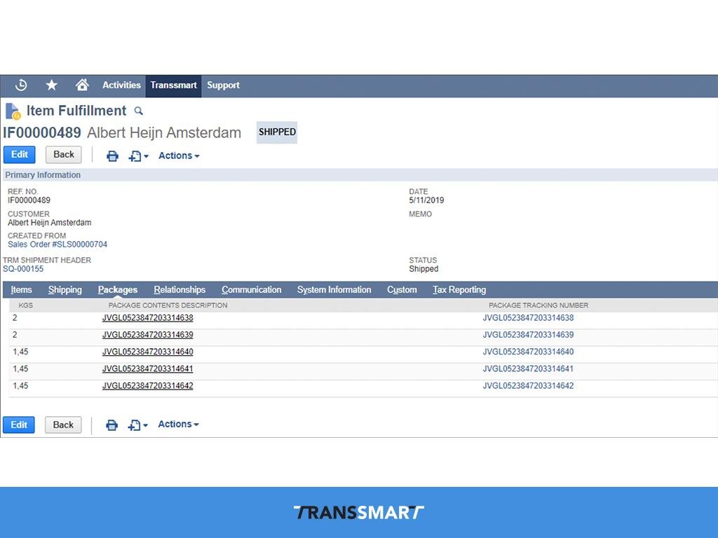Open tracking number JVGL0523847203314640
This screenshot has width=718, height=538.
tap(528, 352)
